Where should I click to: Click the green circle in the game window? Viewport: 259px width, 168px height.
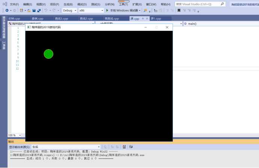(x=49, y=54)
